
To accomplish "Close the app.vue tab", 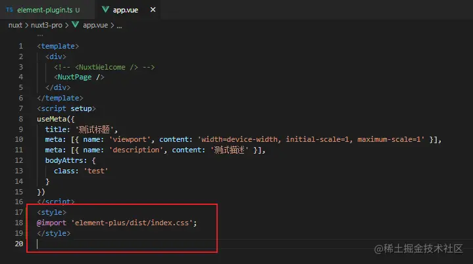I will point(153,10).
